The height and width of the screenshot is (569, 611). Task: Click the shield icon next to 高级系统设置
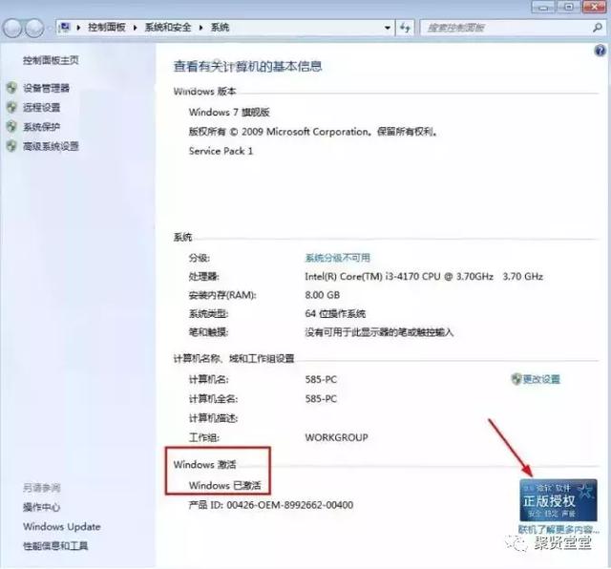(11, 146)
